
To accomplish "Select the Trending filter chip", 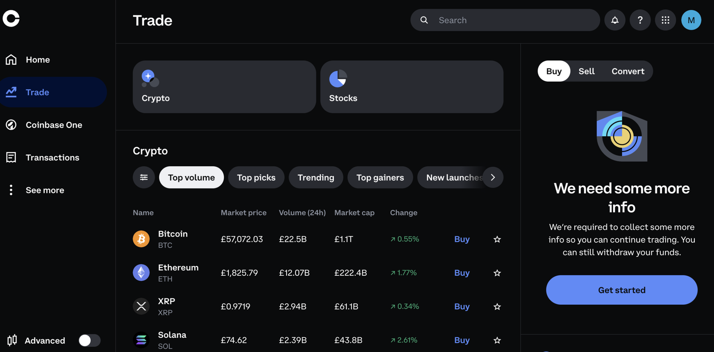I will [x=316, y=177].
